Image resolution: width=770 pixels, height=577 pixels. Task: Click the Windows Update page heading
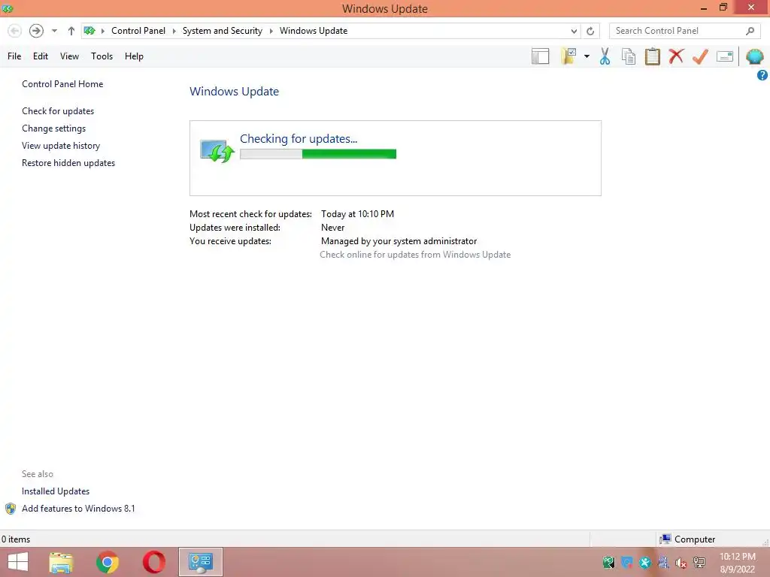pyautogui.click(x=235, y=91)
